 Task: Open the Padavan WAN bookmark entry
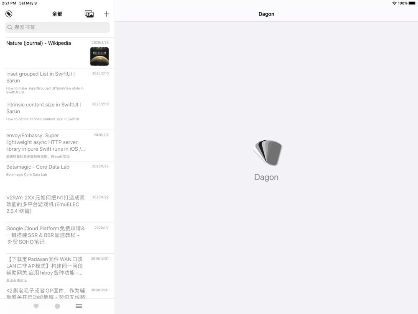[x=57, y=269]
